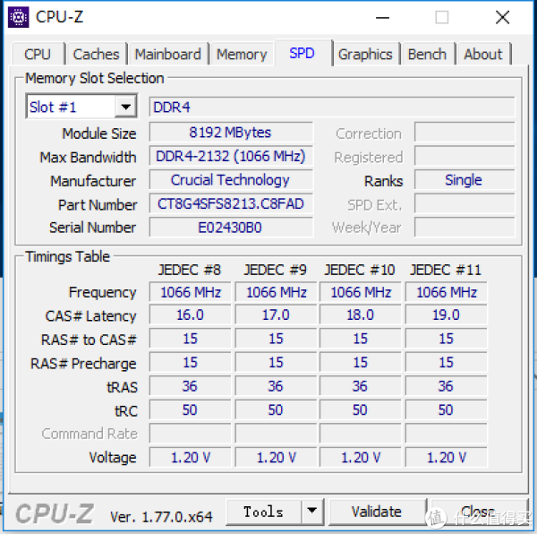Click the Max Bandwidth label

click(x=88, y=158)
